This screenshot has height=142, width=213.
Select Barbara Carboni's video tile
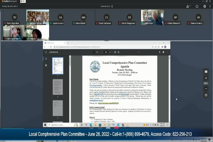click(38, 17)
